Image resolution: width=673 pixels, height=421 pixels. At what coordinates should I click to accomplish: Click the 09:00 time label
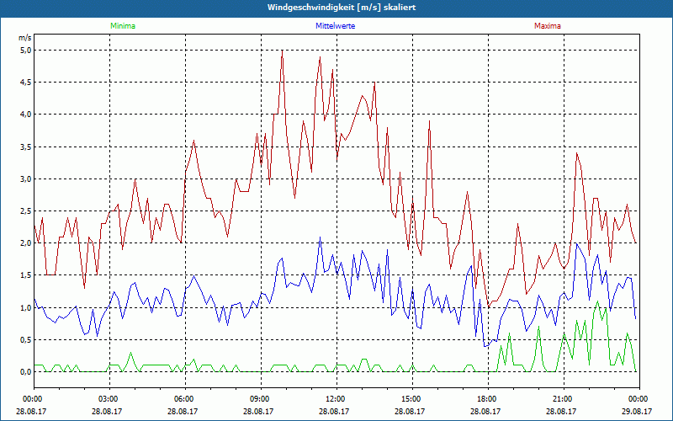click(261, 399)
